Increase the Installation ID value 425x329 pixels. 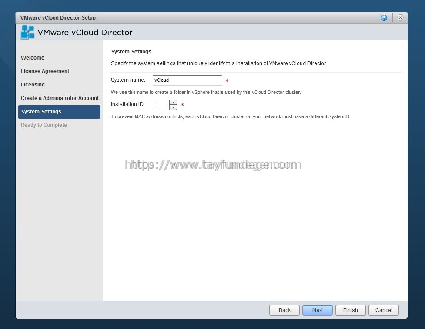[x=173, y=102]
